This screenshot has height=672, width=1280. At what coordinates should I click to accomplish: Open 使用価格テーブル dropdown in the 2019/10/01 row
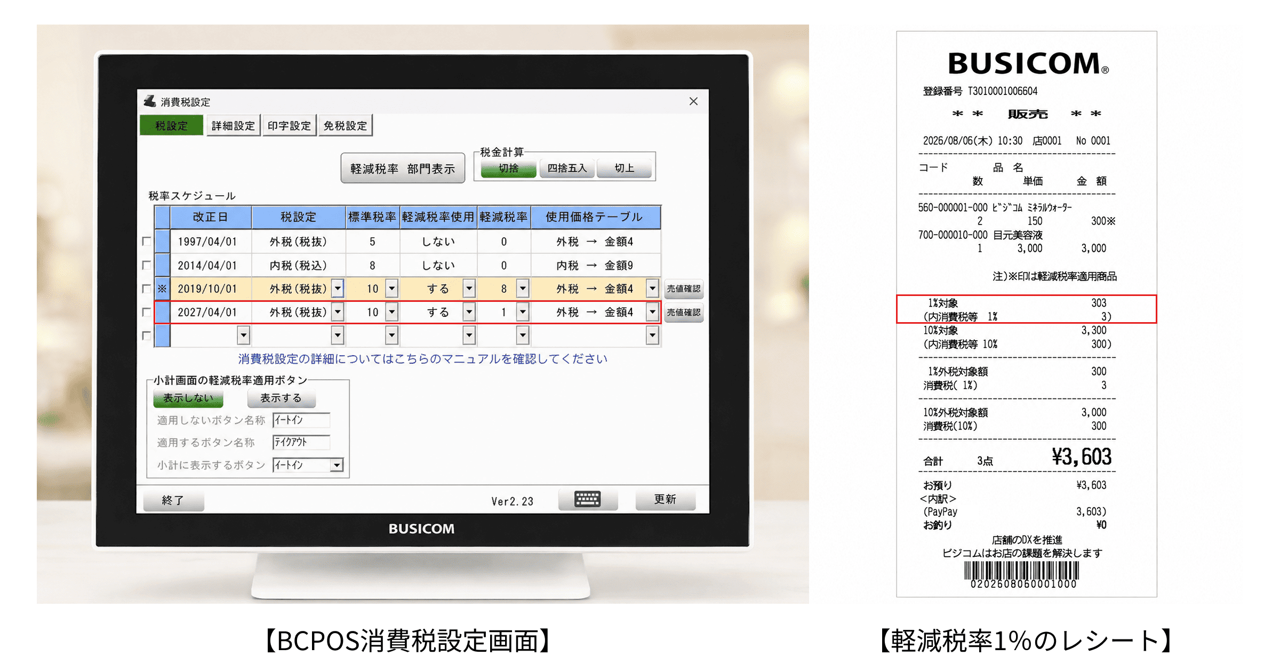pos(653,289)
